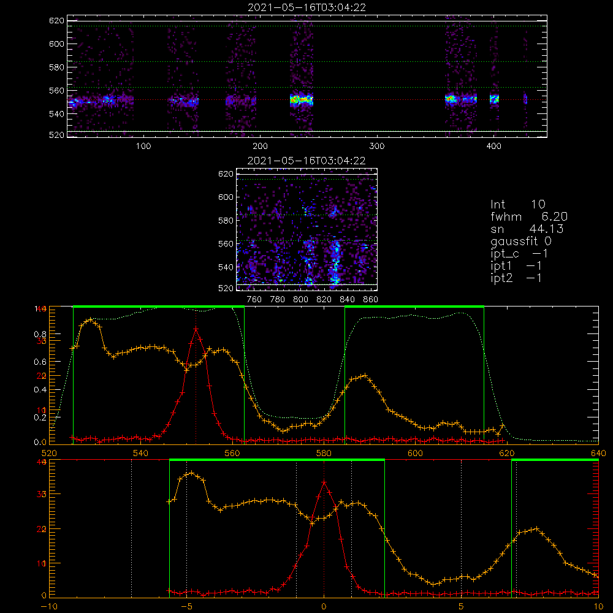
Task: Click the 'gaussfit 0' text line
Action: coord(520,241)
